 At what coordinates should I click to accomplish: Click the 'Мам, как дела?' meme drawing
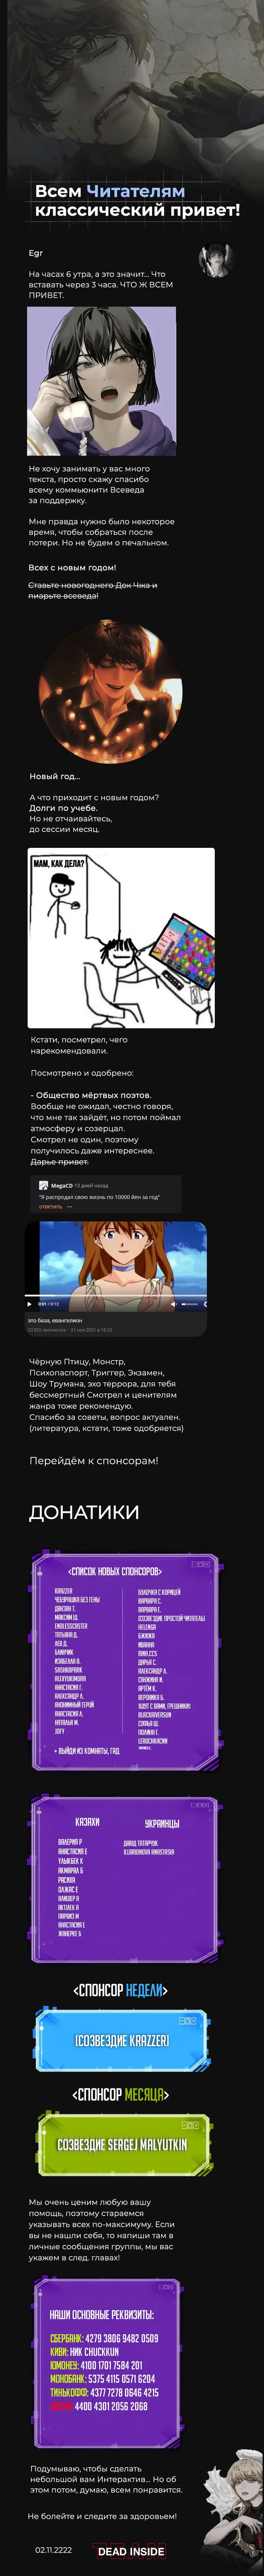click(121, 923)
